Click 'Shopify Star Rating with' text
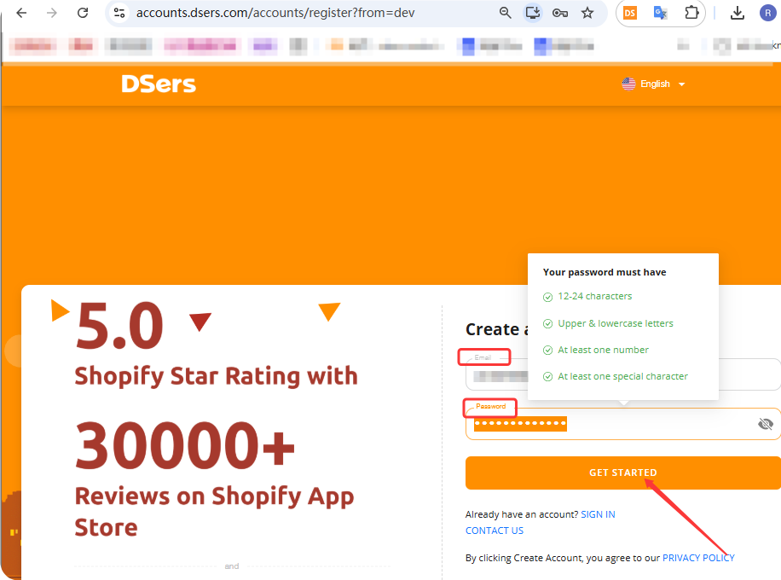Image resolution: width=781 pixels, height=580 pixels. (217, 376)
